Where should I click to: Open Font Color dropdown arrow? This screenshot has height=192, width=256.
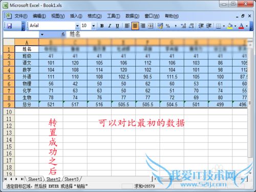(247, 26)
